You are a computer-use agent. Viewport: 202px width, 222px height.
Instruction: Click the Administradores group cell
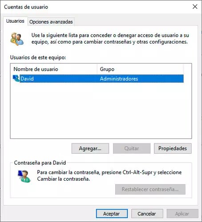pyautogui.click(x=119, y=79)
